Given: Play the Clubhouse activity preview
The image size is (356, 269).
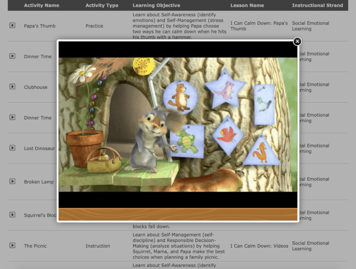Looking at the screenshot, I should pyautogui.click(x=12, y=86).
